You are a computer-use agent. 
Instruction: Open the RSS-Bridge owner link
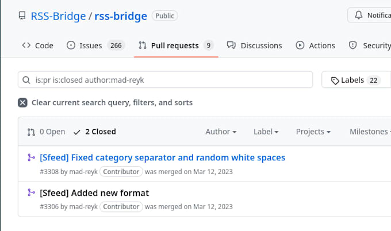click(x=58, y=16)
